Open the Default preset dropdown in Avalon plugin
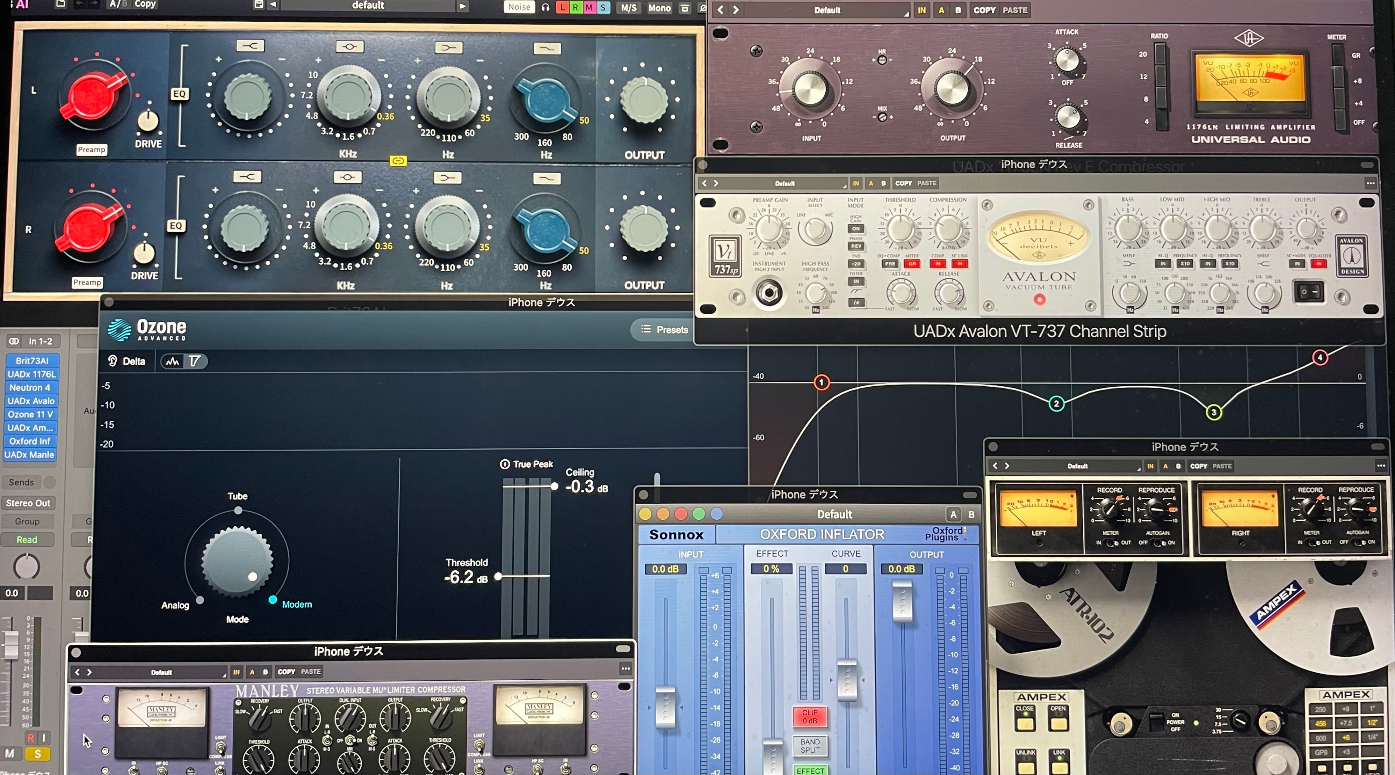 click(785, 183)
